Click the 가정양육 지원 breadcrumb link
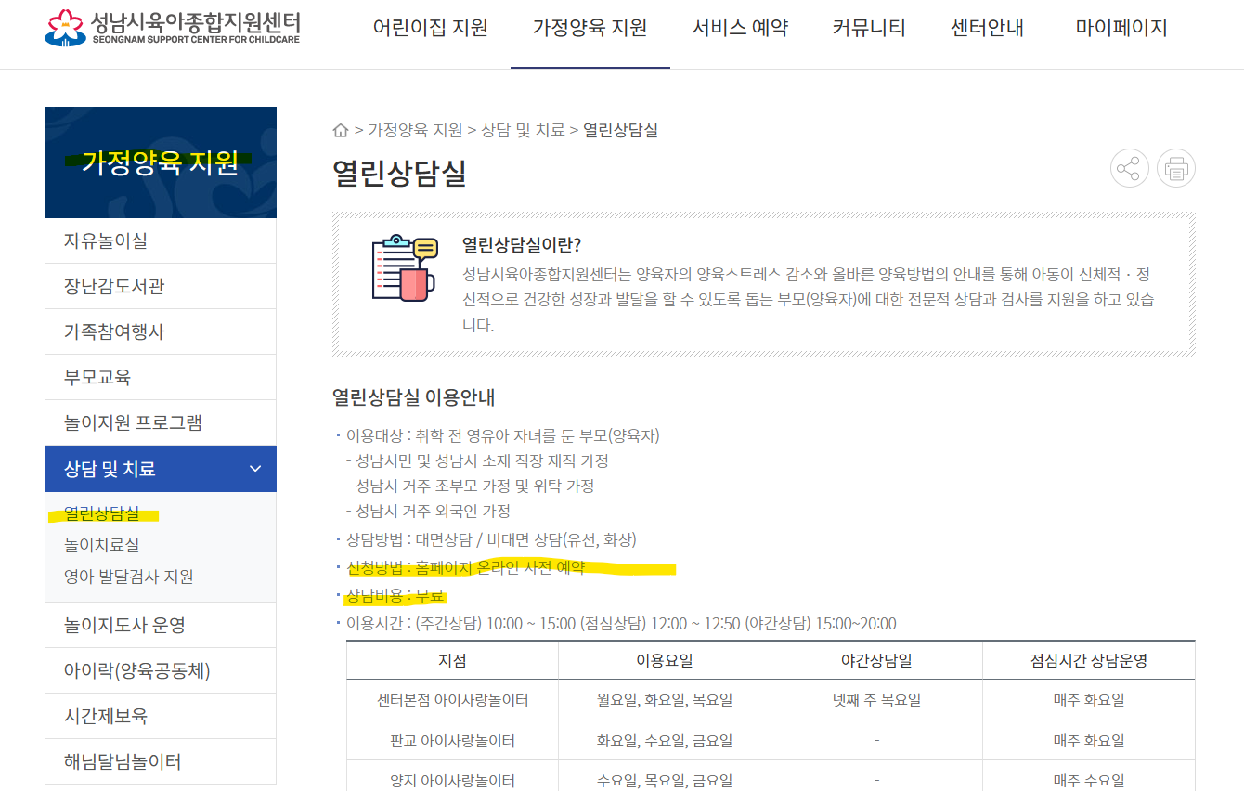The width and height of the screenshot is (1244, 791). 415,130
